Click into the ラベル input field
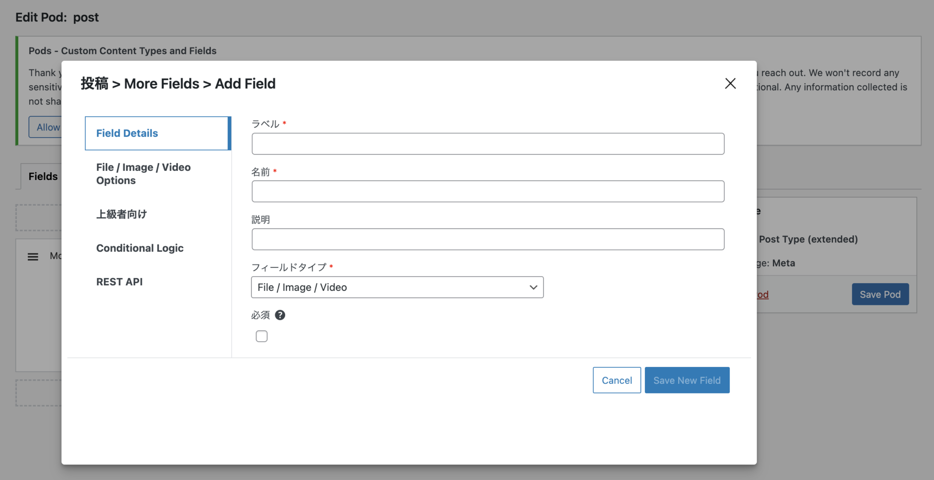The width and height of the screenshot is (934, 480). [x=487, y=144]
